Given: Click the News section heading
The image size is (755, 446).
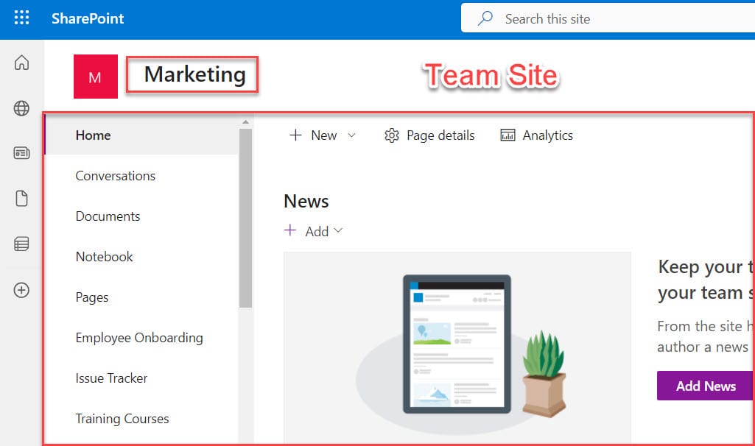Looking at the screenshot, I should click(306, 201).
